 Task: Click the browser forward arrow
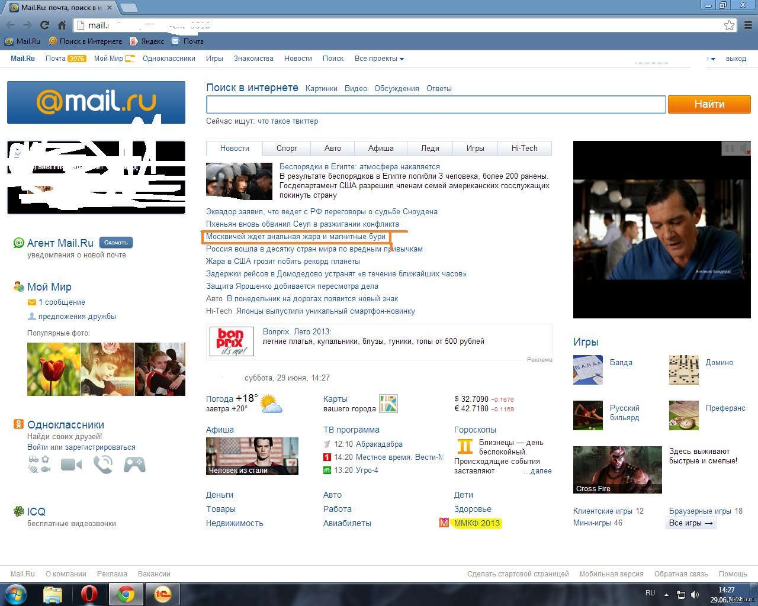point(27,25)
